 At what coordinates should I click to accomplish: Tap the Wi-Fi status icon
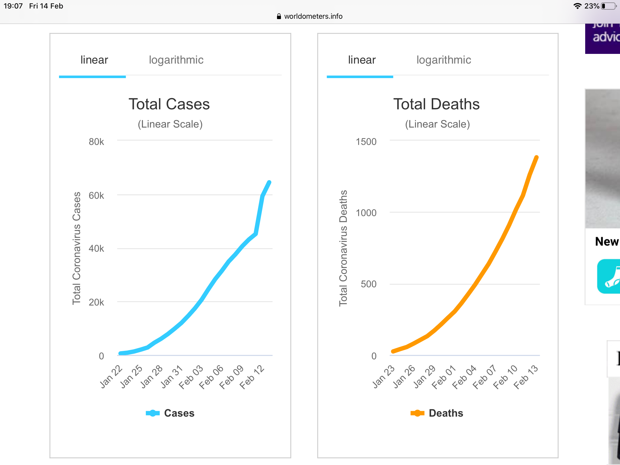point(577,6)
